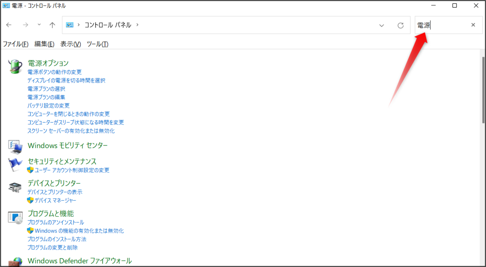Click the vertical scrollbar thumb
486x267 pixels.
pos(483,90)
